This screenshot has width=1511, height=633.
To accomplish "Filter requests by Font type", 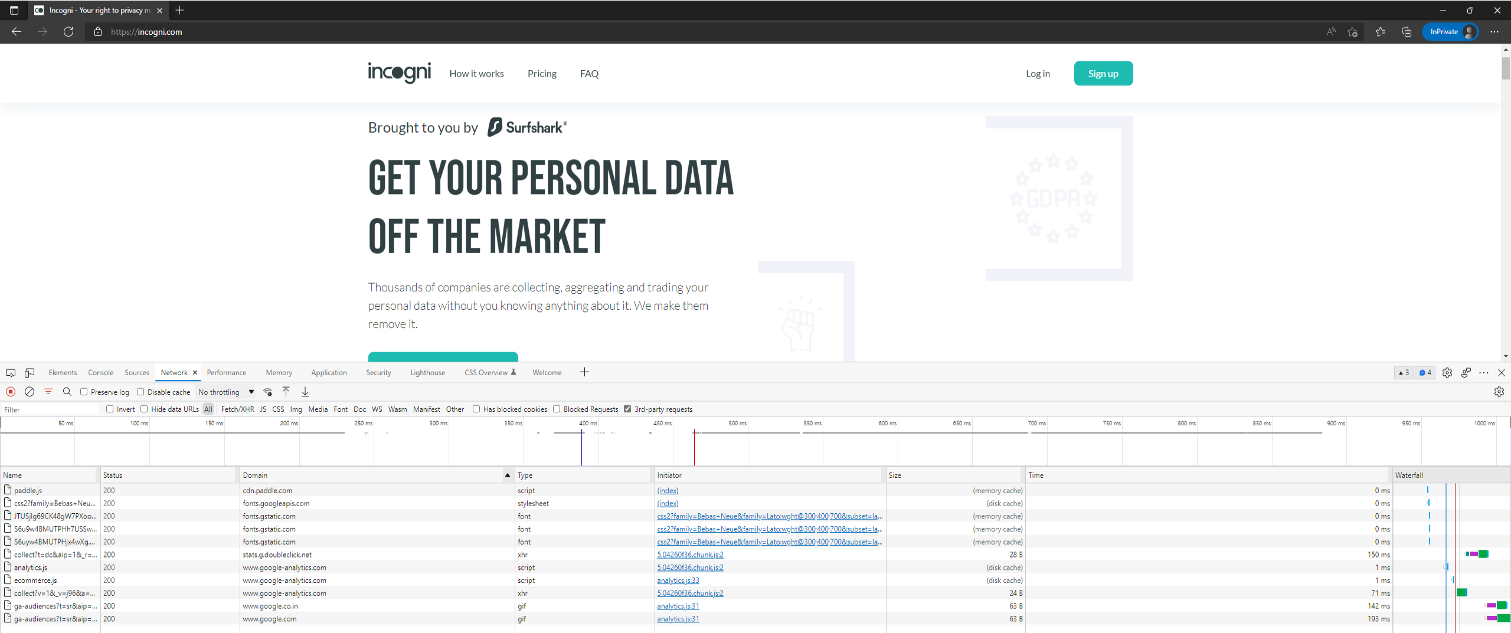I will 341,409.
